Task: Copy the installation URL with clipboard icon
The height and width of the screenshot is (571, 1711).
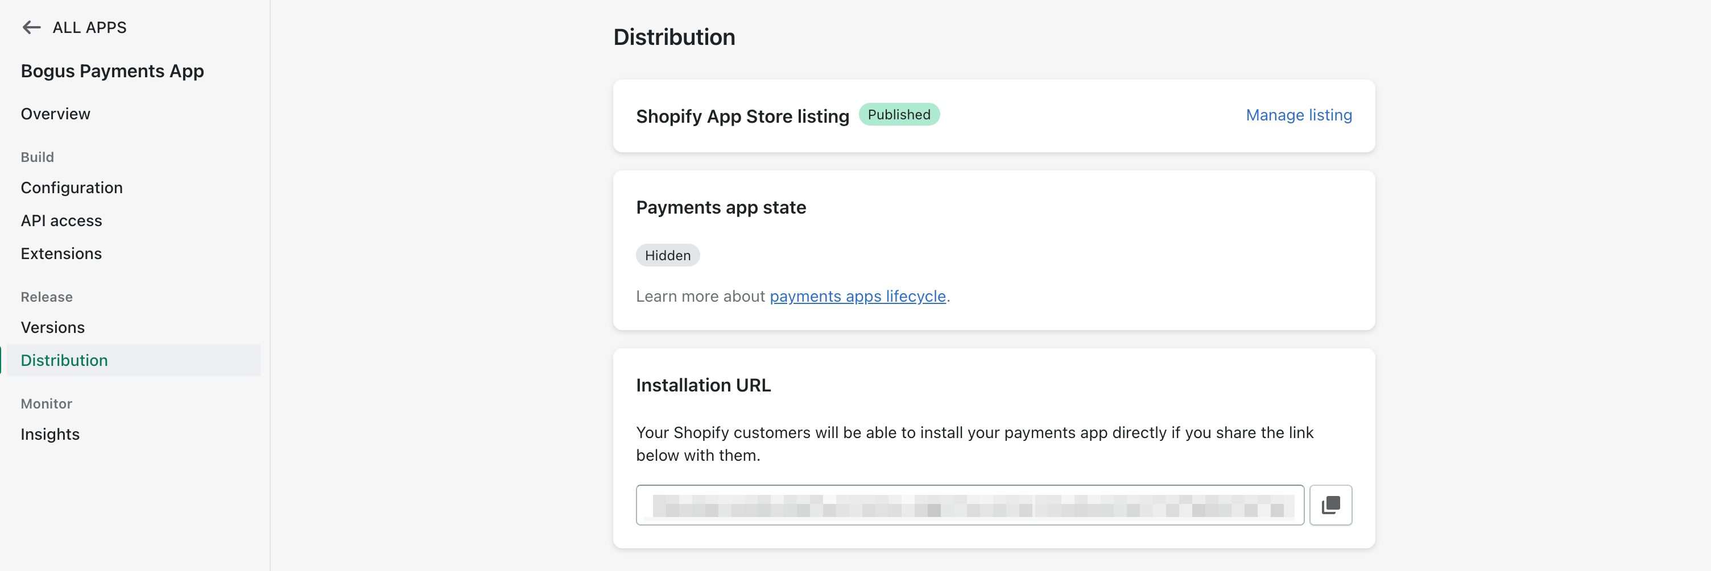Action: point(1330,505)
